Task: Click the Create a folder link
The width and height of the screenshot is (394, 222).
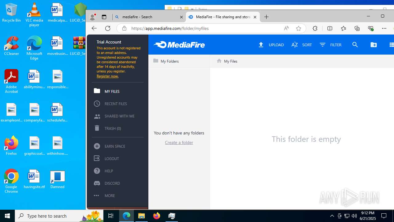Action: 179,142
